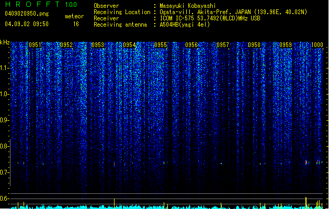329x209 pixels.
Task: Click the 0.6 kHz frequency tick label
Action: [x=5, y=199]
